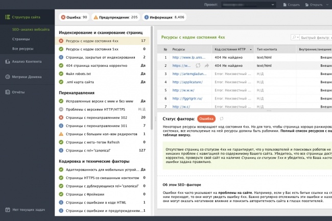Click the Быстрый фильтр input field

(316, 37)
